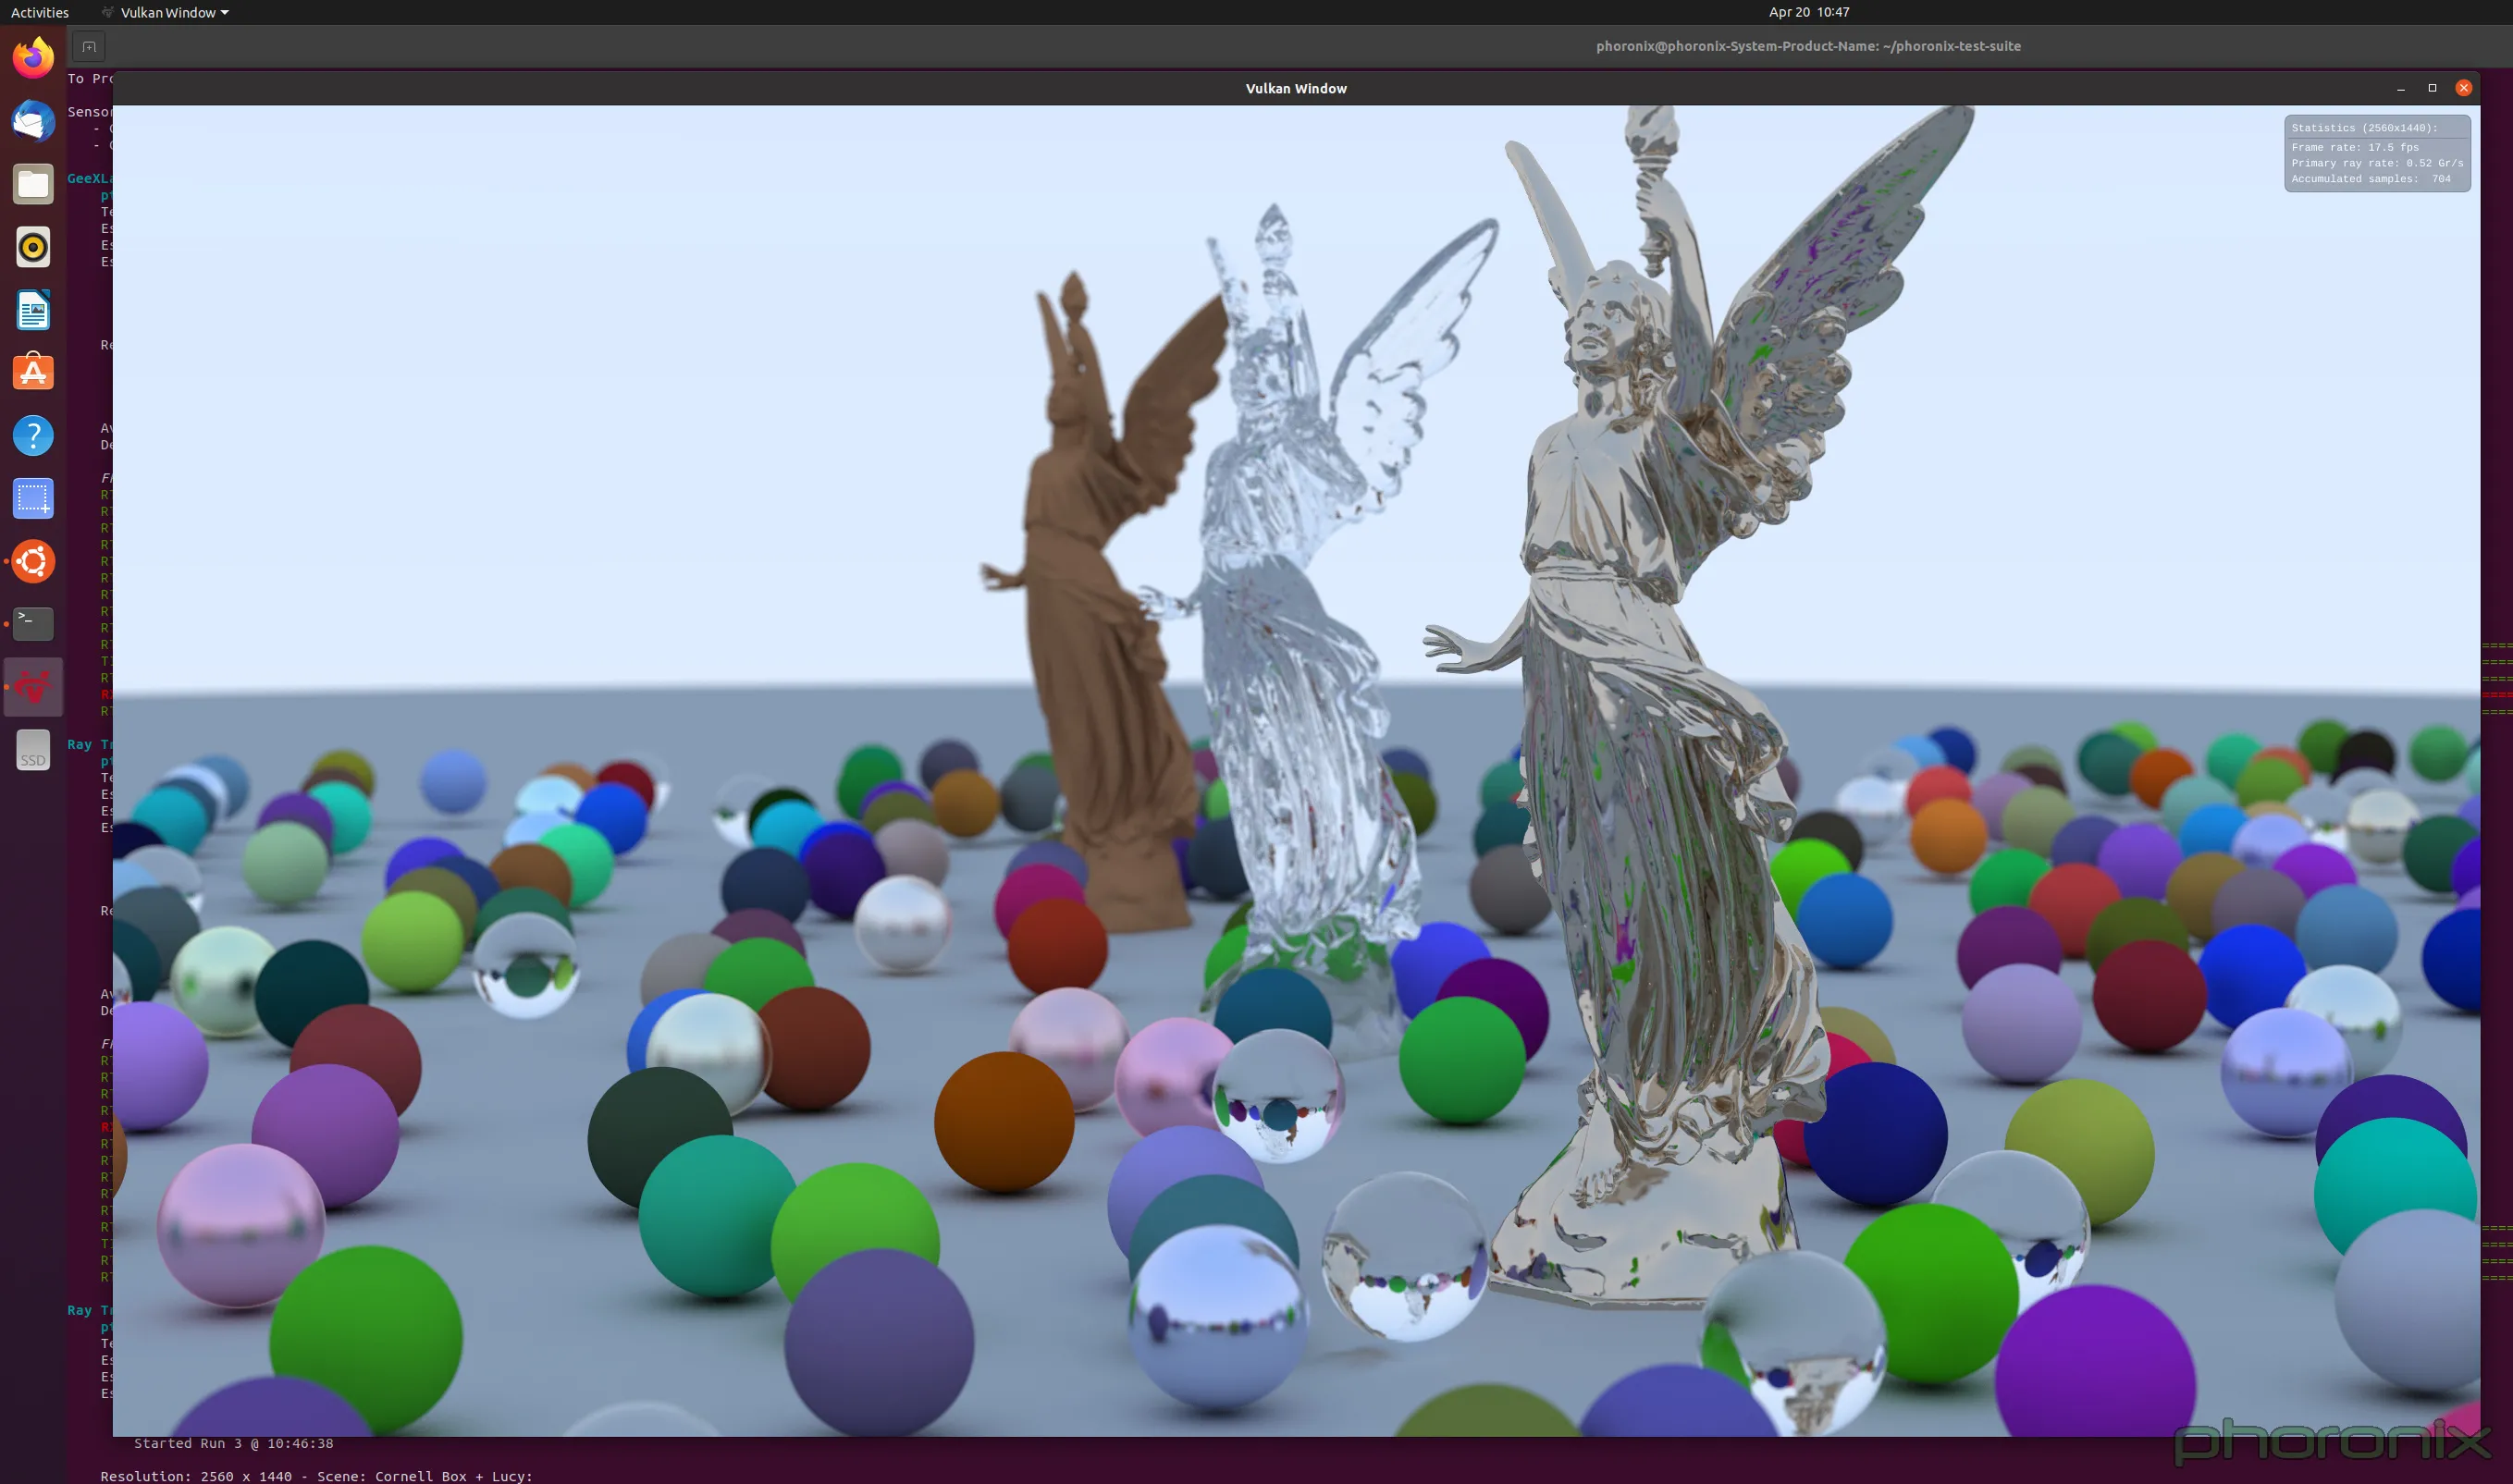This screenshot has height=1484, width=2513.
Task: Open Firefox from the dock
Action: coord(33,58)
